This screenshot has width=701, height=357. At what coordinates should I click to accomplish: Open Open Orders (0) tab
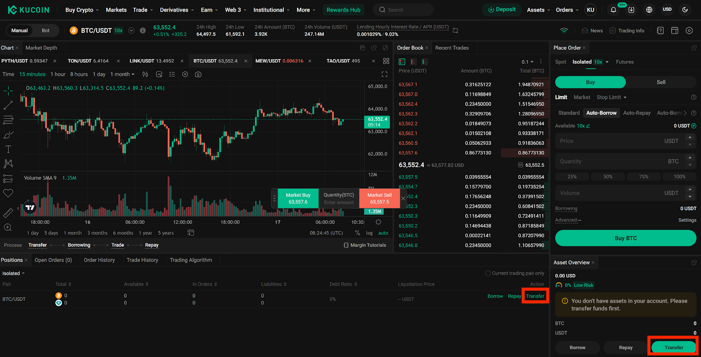point(53,260)
